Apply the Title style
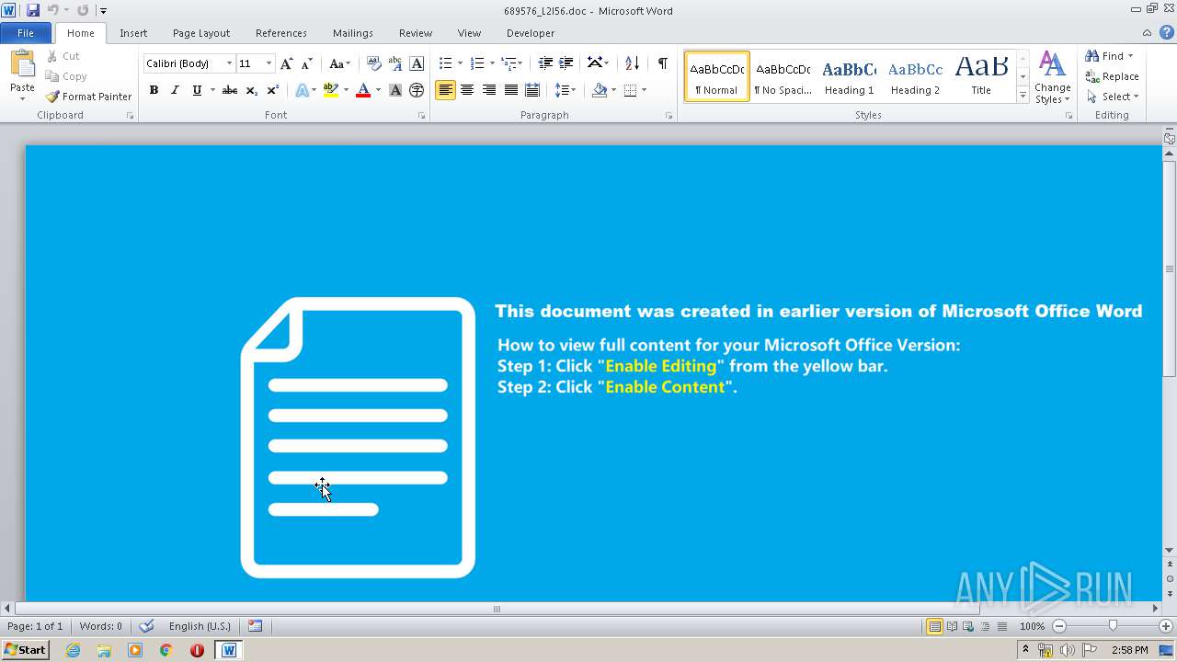This screenshot has height=662, width=1177. (x=981, y=76)
